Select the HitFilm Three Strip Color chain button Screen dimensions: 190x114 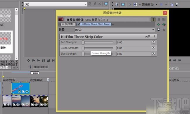coord(94,24)
